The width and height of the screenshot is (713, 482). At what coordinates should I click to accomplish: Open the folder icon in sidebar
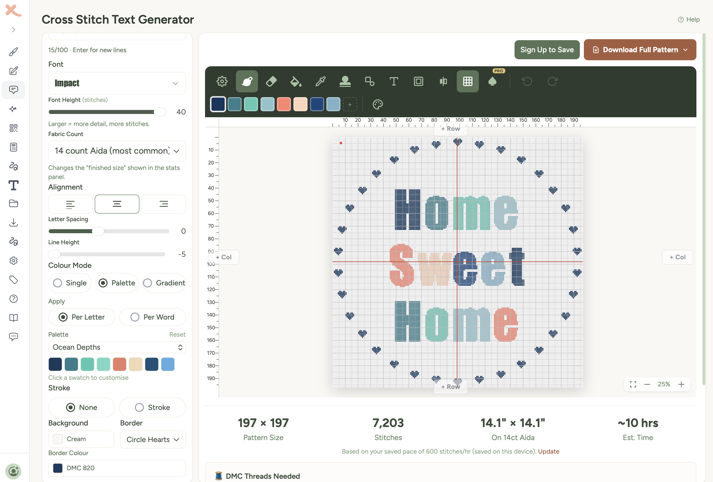click(x=14, y=204)
